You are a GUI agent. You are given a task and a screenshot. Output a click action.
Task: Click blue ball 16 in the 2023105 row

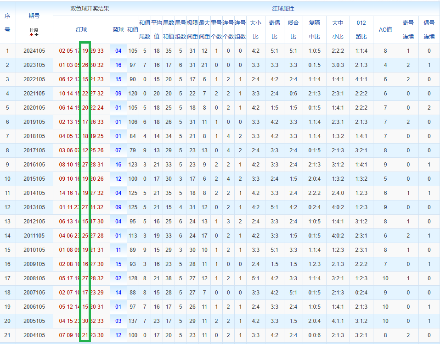click(x=118, y=65)
